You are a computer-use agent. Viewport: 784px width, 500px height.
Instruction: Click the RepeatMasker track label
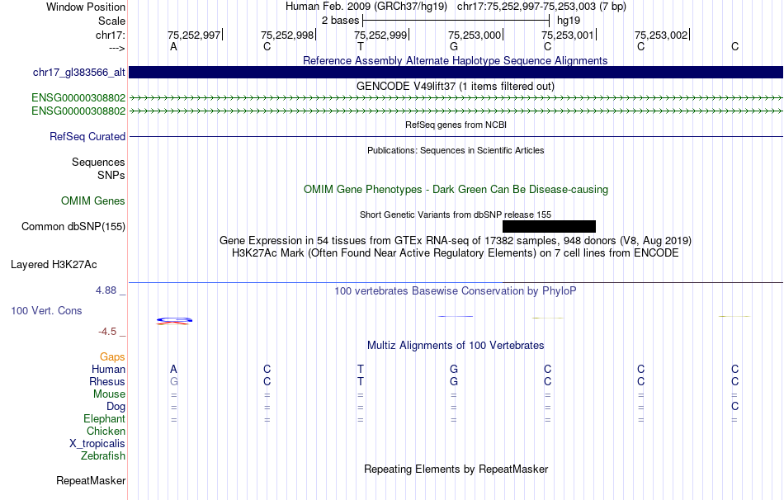91,481
